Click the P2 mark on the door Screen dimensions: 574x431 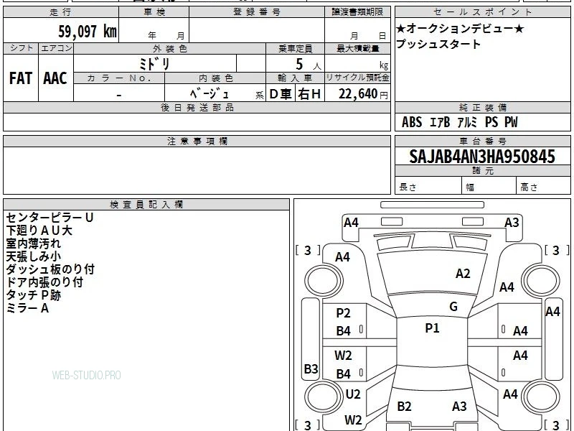pos(343,313)
